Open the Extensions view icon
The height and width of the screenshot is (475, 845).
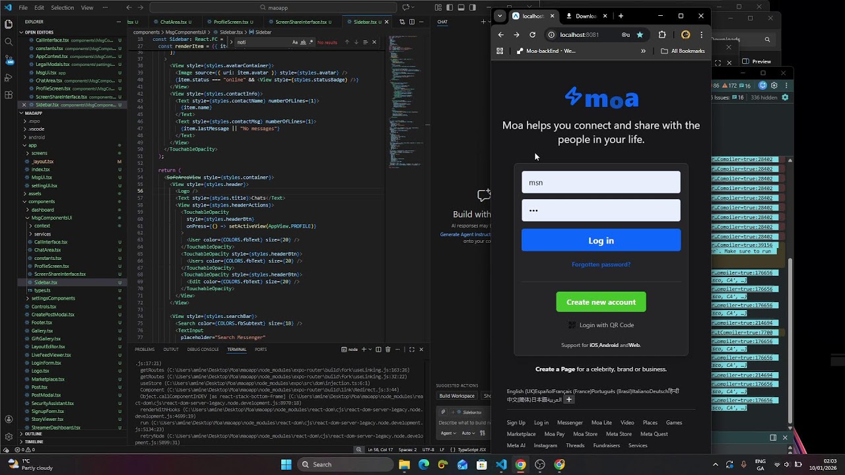tap(9, 95)
